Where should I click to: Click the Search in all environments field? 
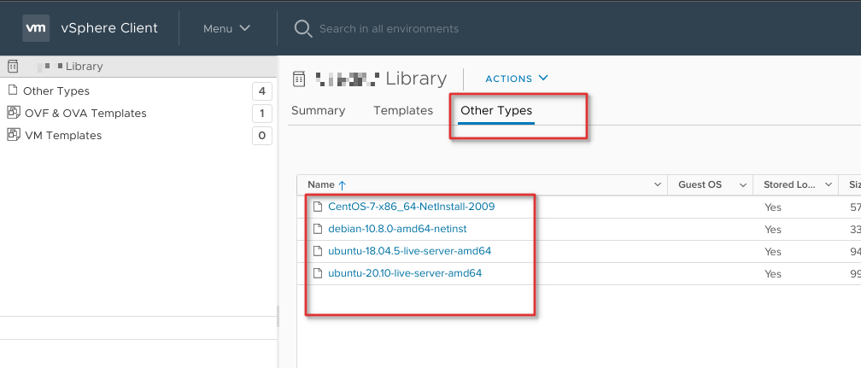pos(389,28)
